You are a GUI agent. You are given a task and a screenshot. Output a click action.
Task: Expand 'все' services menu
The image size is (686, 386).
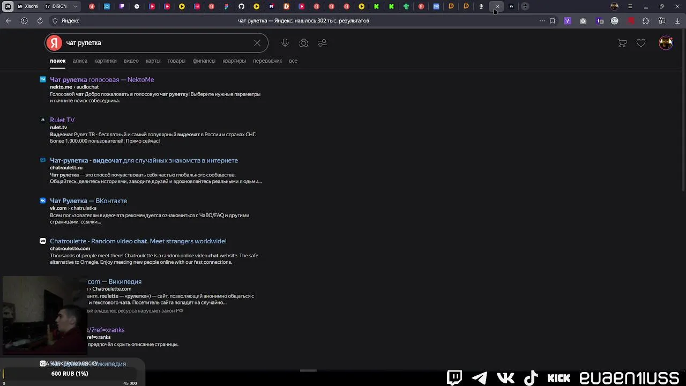tap(293, 61)
